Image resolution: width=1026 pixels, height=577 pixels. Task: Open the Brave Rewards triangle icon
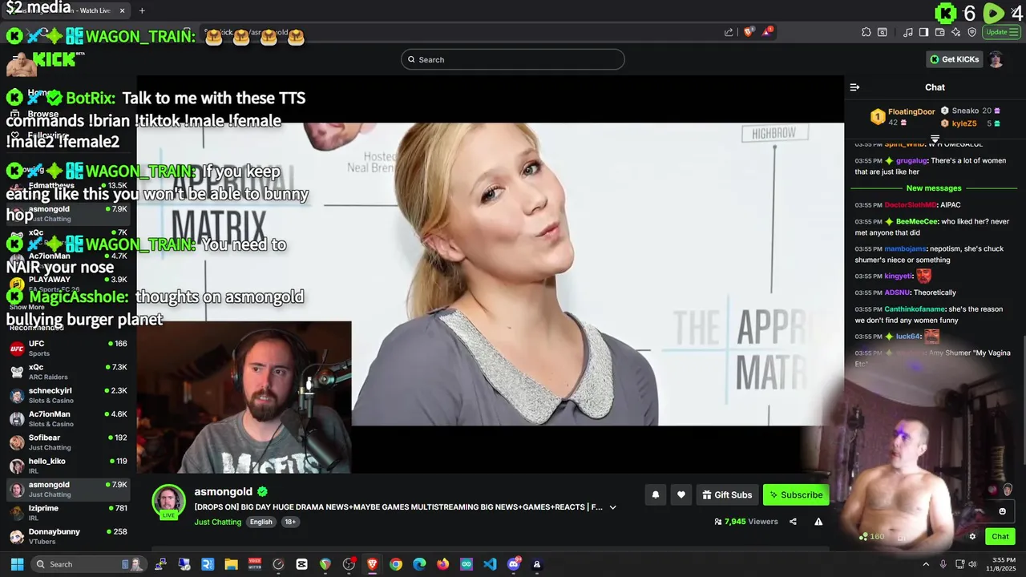click(767, 32)
